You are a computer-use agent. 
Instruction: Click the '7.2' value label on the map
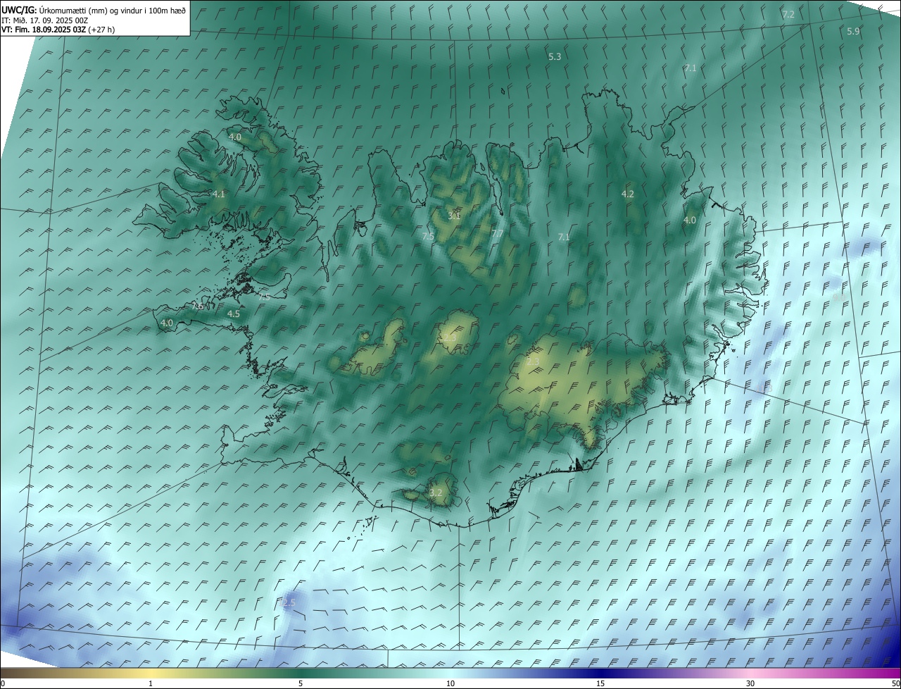(x=788, y=15)
